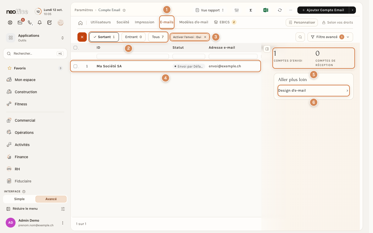Open the E-mails tab
This screenshot has width=373, height=233.
tap(167, 22)
